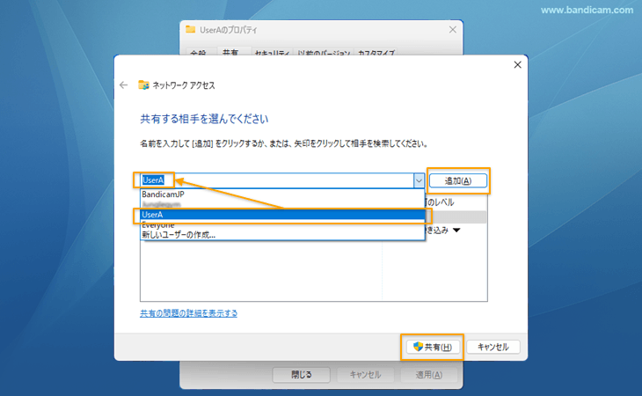Select the highlighted UserA list entry
The height and width of the screenshot is (396, 642).
pyautogui.click(x=282, y=215)
